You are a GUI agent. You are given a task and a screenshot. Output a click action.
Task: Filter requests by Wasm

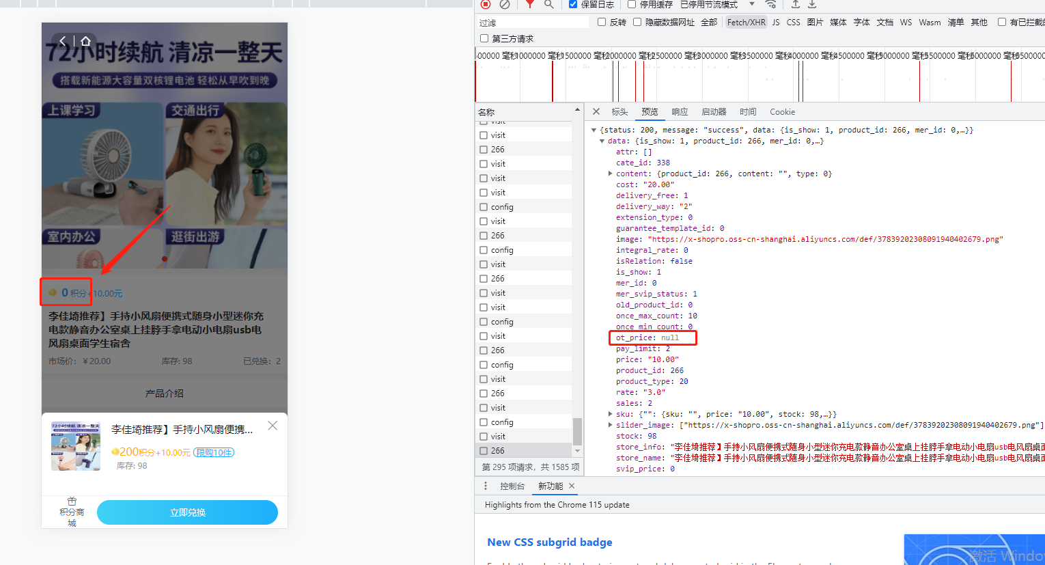(x=930, y=22)
